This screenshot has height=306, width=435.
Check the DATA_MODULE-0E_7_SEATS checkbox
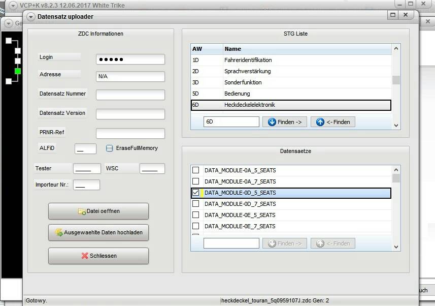pos(195,226)
